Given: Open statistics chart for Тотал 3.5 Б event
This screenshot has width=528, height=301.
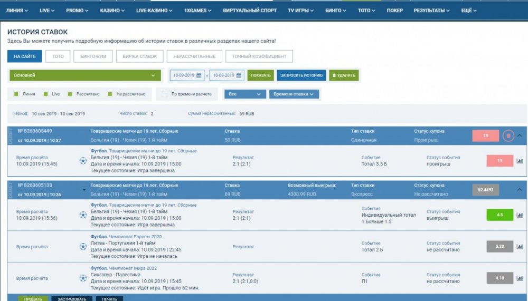Looking at the screenshot, I should [x=520, y=161].
